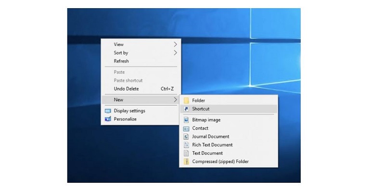The height and width of the screenshot is (189, 385).
Task: Create a new Text Document via label
Action: 207,153
